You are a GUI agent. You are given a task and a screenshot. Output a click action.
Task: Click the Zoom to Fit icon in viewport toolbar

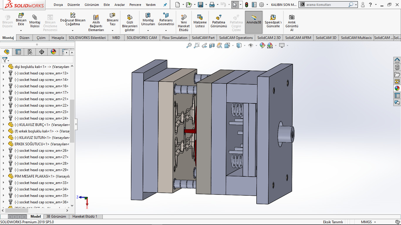click(189, 45)
